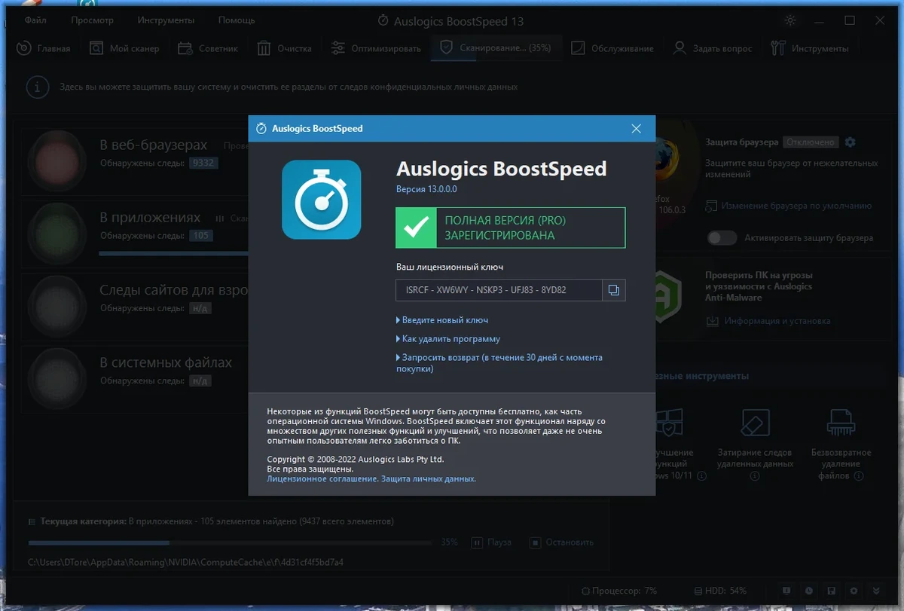The image size is (904, 611).
Task: Open settings gear icon in status bar
Action: click(x=854, y=591)
